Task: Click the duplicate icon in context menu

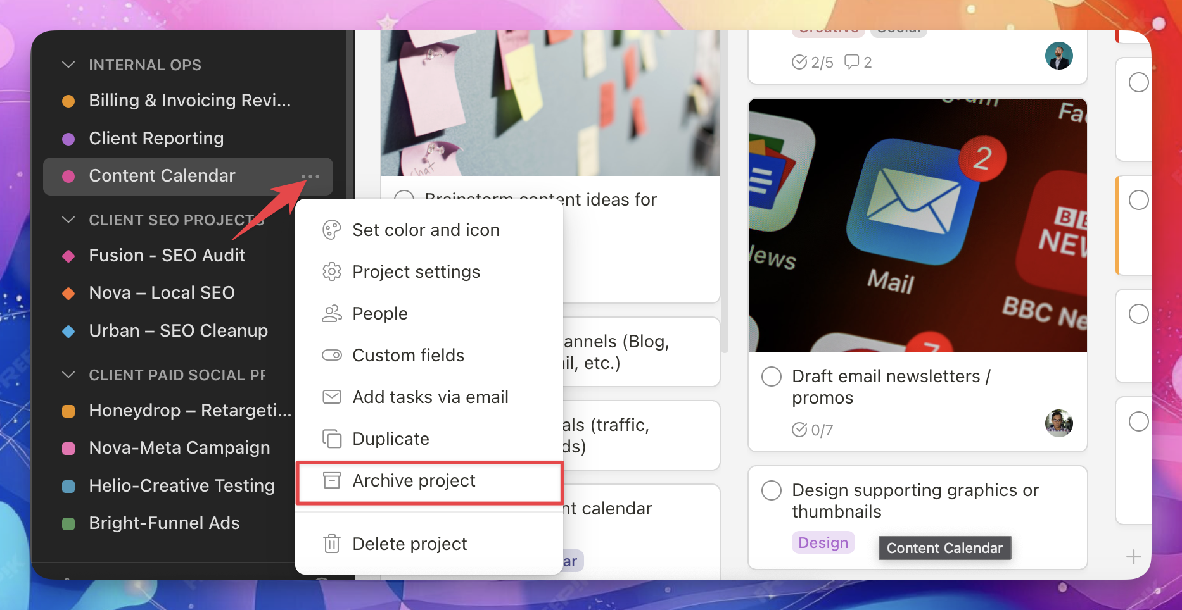Action: pyautogui.click(x=332, y=439)
